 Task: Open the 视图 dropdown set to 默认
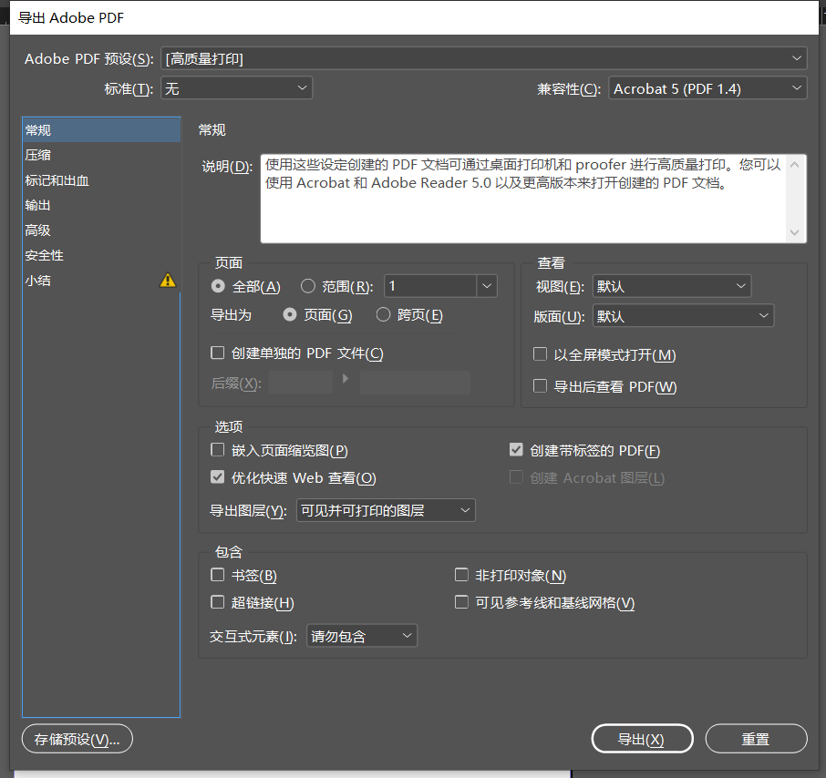tap(672, 286)
